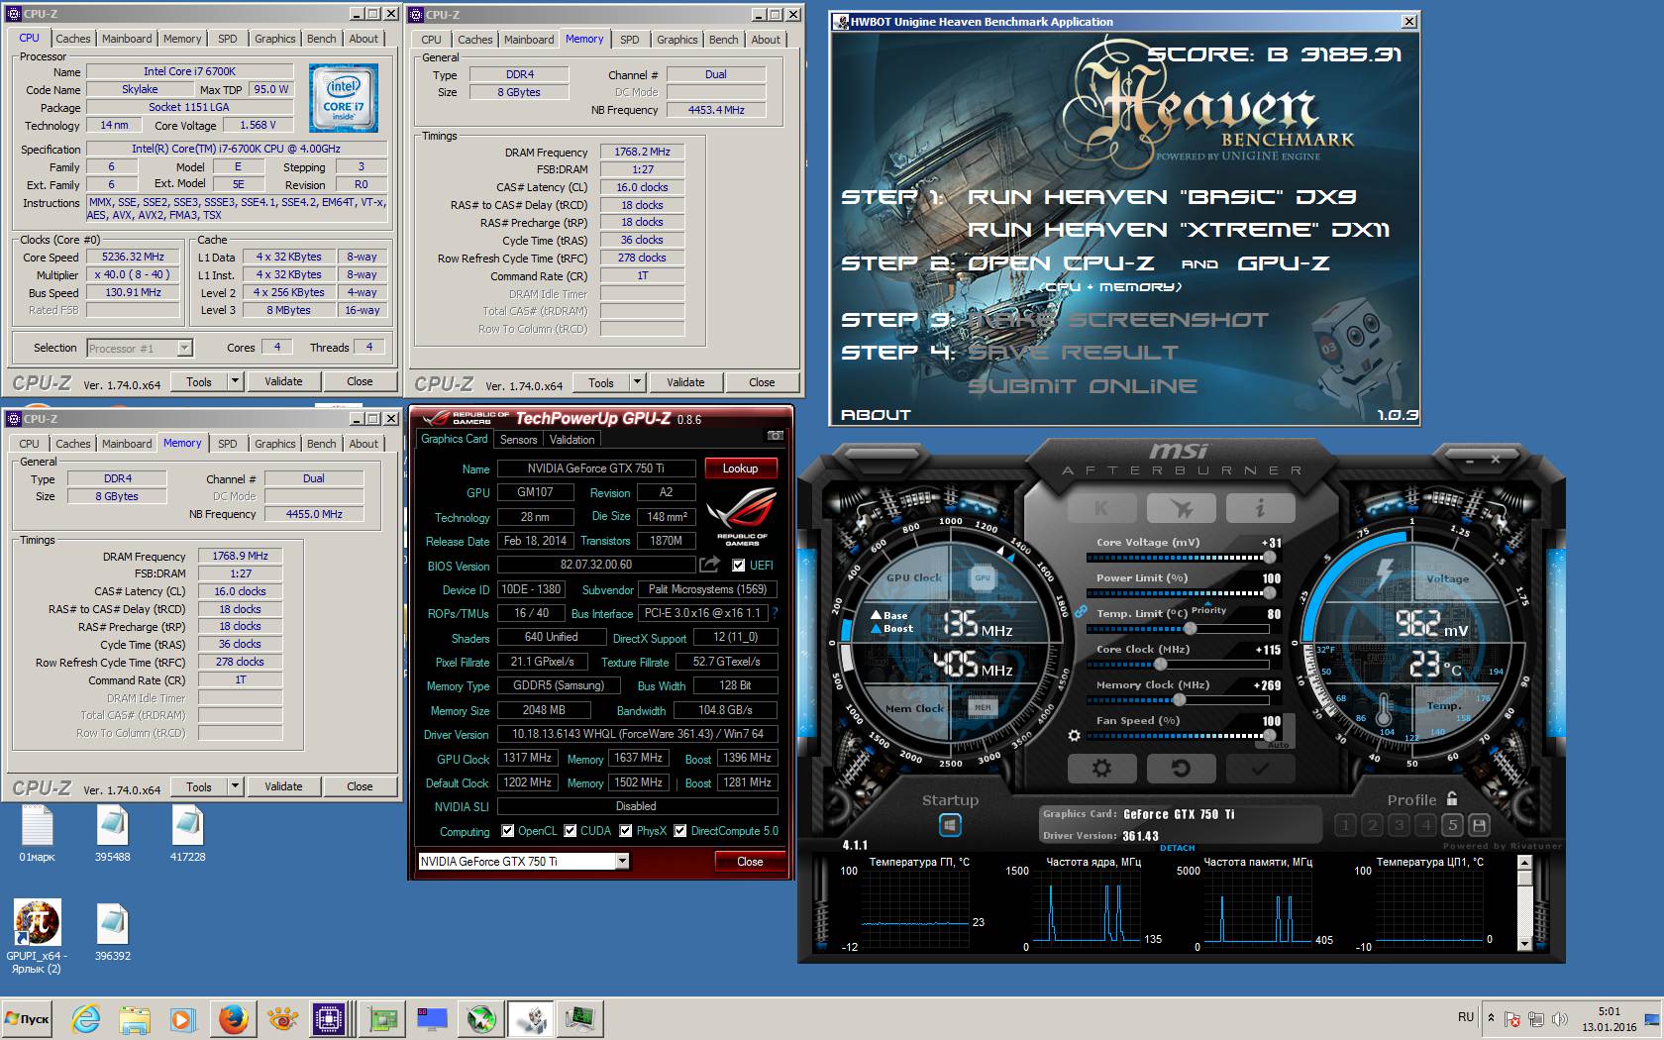
Task: Open desktop file 396392
Action: pos(112,933)
